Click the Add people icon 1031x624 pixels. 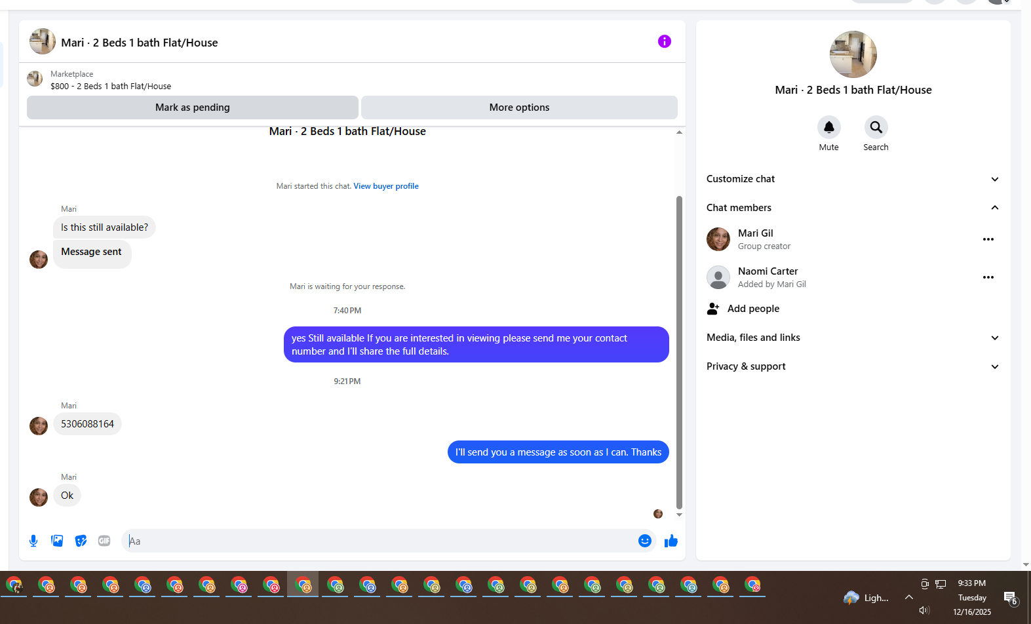click(713, 309)
